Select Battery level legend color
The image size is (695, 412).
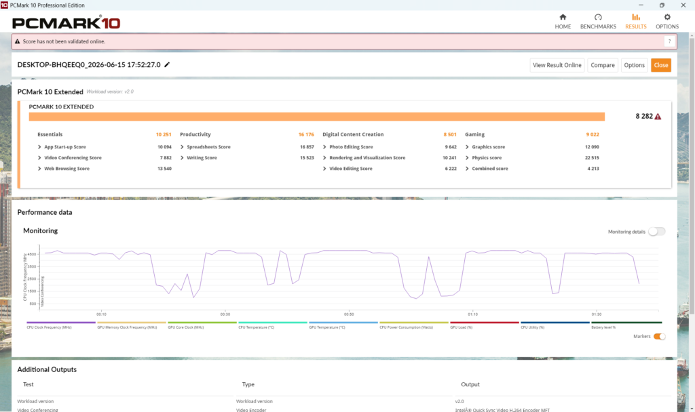tap(626, 323)
